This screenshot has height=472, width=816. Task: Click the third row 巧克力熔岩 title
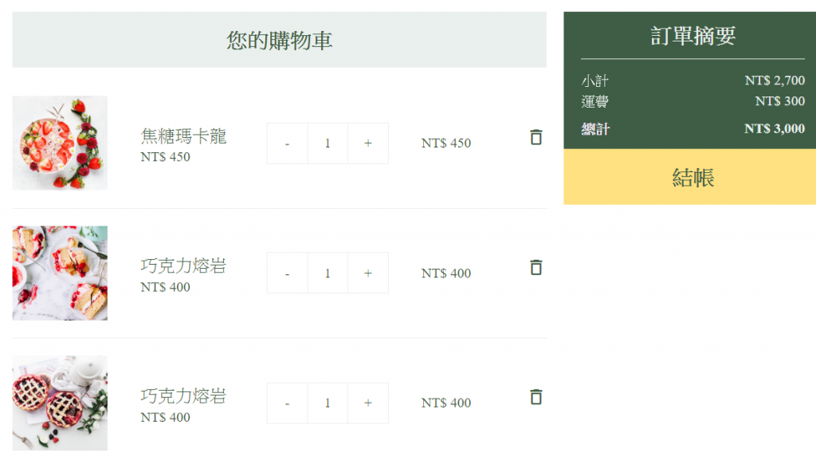point(183,396)
